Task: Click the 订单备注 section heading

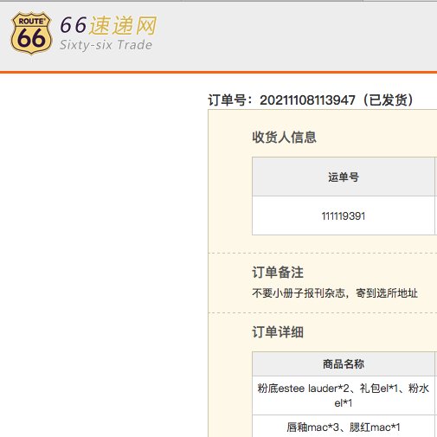Action: [278, 273]
